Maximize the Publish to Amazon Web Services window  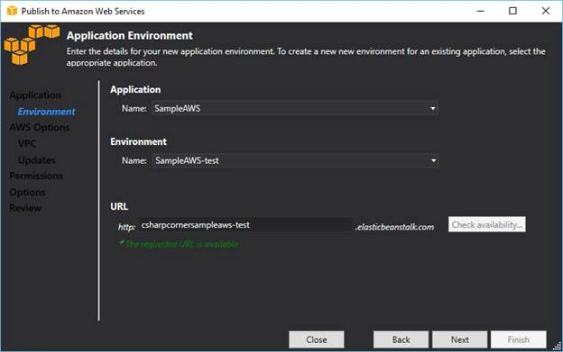point(512,11)
